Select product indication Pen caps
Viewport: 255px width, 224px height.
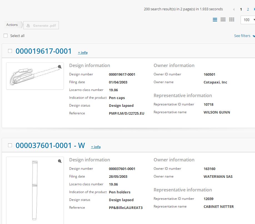117,98
